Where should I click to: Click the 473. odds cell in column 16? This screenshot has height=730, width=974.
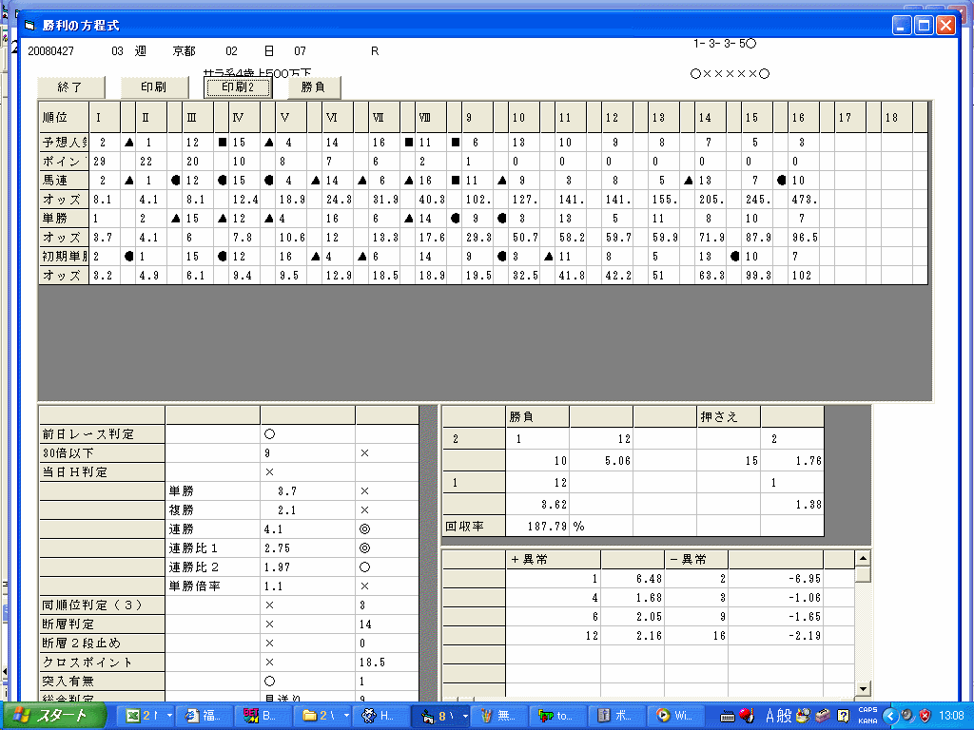tap(805, 200)
